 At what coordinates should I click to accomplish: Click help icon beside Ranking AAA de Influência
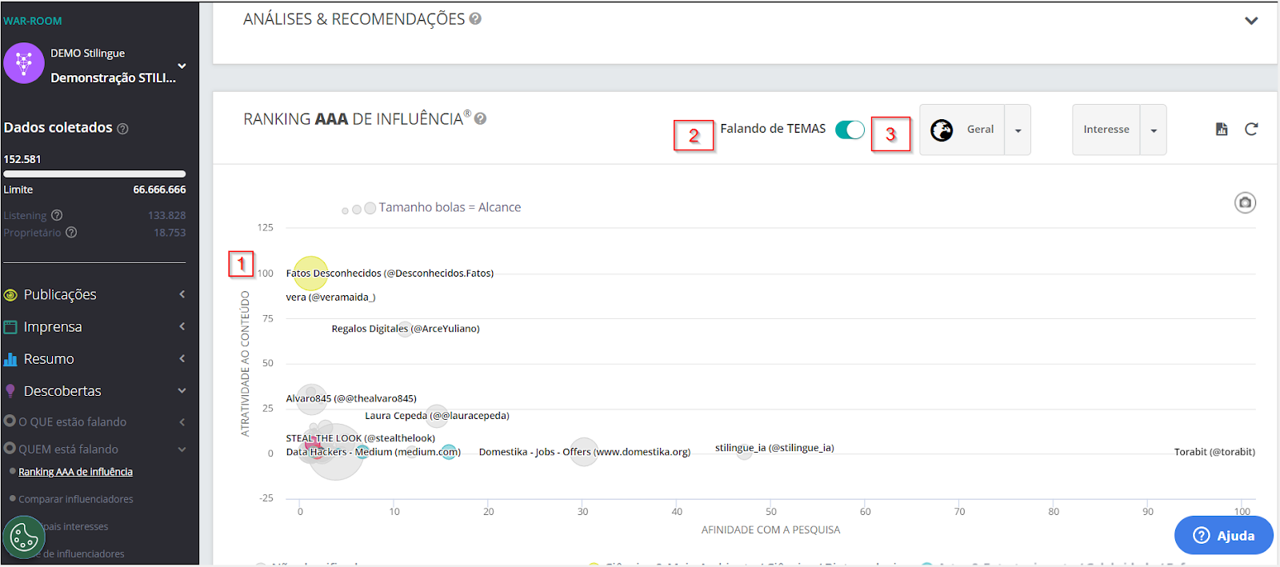480,118
